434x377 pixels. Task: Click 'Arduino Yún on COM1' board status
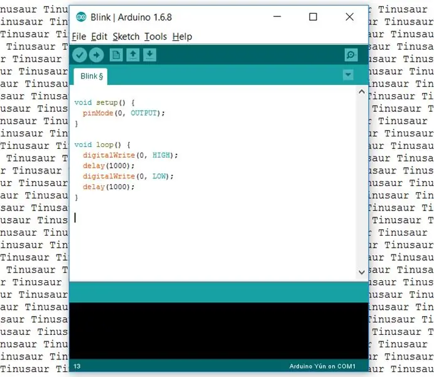click(x=322, y=366)
